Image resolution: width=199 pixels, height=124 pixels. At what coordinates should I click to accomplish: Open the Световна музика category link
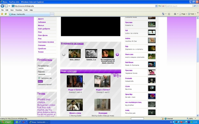pyautogui.click(x=46, y=42)
